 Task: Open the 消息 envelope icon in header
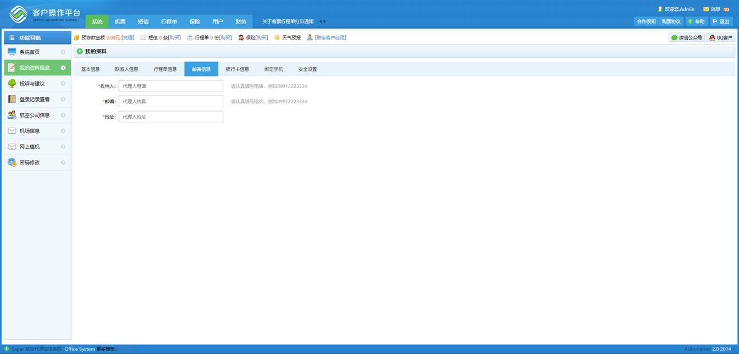click(x=706, y=9)
